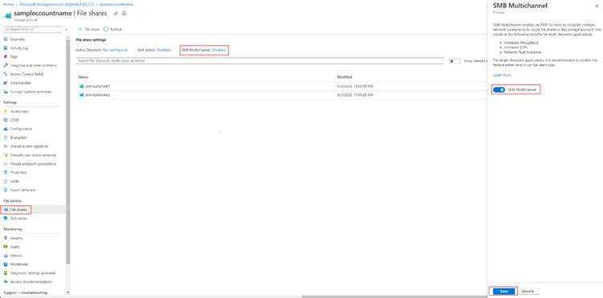This screenshot has height=298, width=603.
Task: Click the Properties icon in sidebar
Action: pyautogui.click(x=6, y=172)
